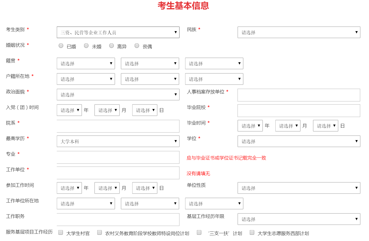Open the third 籍贯 dropdown
The height and width of the screenshot is (241, 369).
[214, 64]
